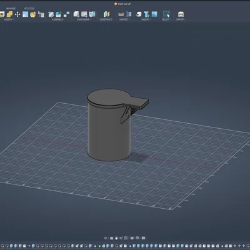Click the Insert icon with green plus
The height and width of the screenshot is (250, 250).
coord(147,14)
